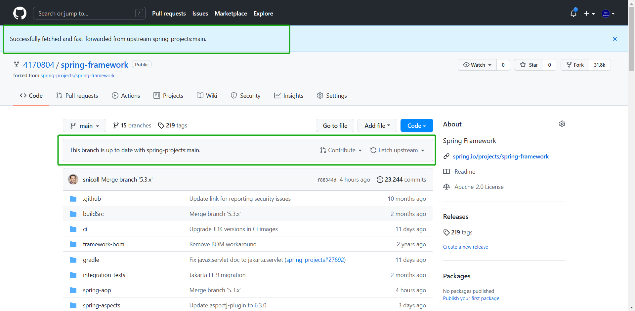Screen dimensions: 635x311
Task: Open the spring-framework repo name link
Action: click(x=95, y=65)
